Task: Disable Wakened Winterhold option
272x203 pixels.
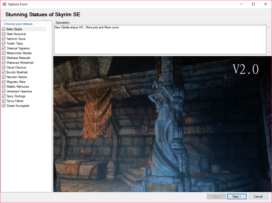Action: 4,63
